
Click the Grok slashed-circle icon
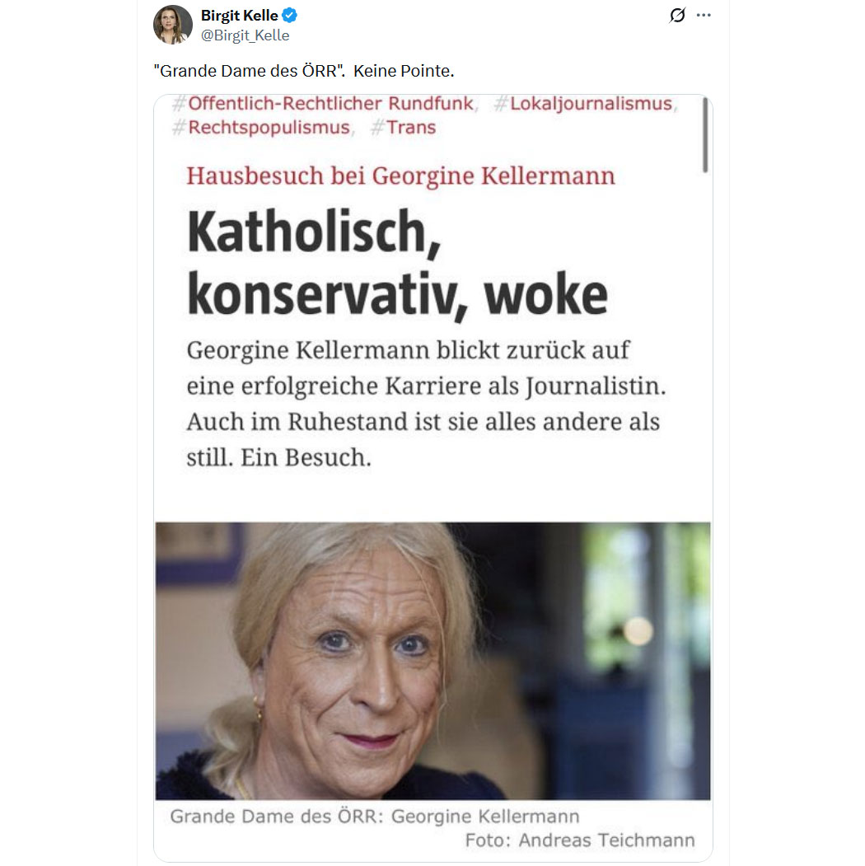(x=677, y=15)
